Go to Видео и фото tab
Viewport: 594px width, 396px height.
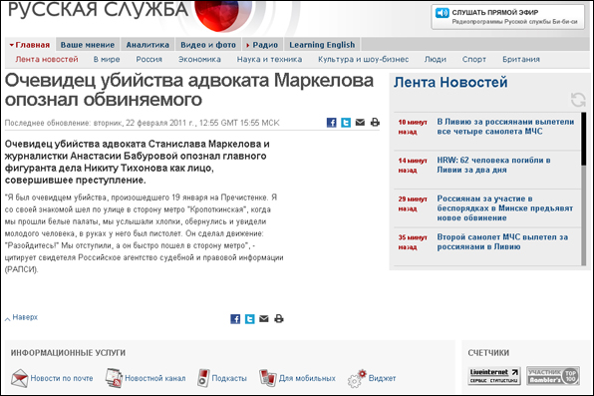pos(208,45)
